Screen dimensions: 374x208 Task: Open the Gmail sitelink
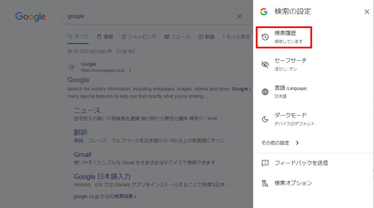(83, 154)
